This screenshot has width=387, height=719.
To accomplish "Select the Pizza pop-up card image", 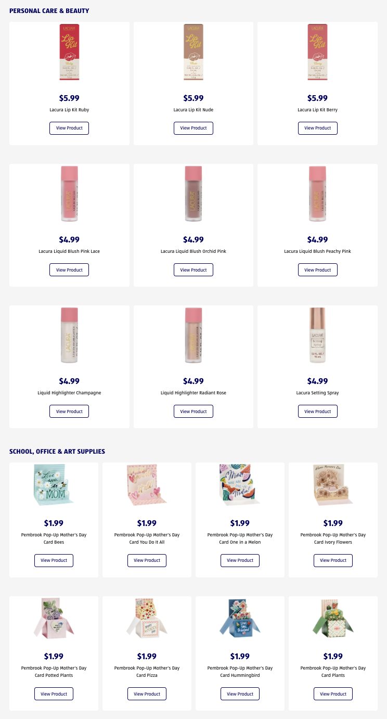I will click(147, 618).
